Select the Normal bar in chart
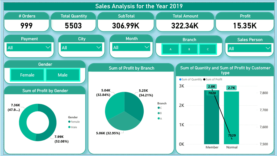This screenshot has width=277, height=156. pos(232,118)
